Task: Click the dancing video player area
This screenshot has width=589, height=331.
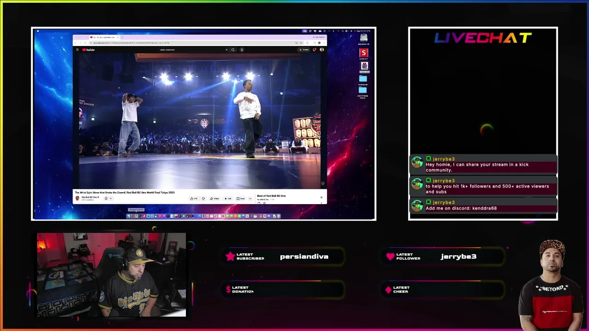Action: pos(200,120)
